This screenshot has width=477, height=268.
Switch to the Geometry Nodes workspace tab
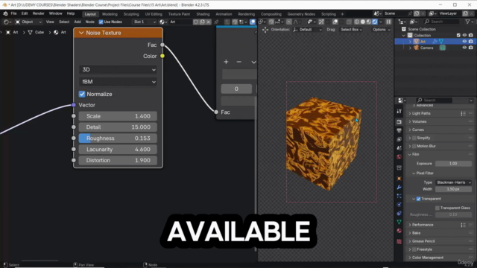click(301, 14)
